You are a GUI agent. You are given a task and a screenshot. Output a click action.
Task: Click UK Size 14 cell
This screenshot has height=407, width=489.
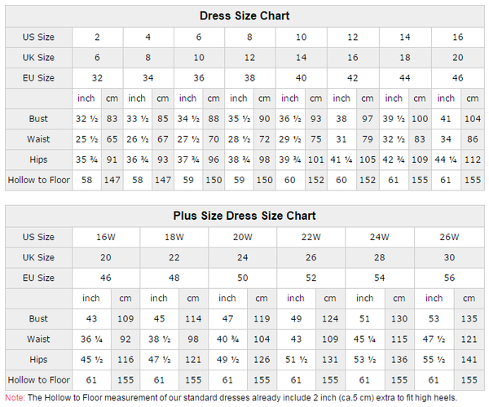pyautogui.click(x=302, y=58)
